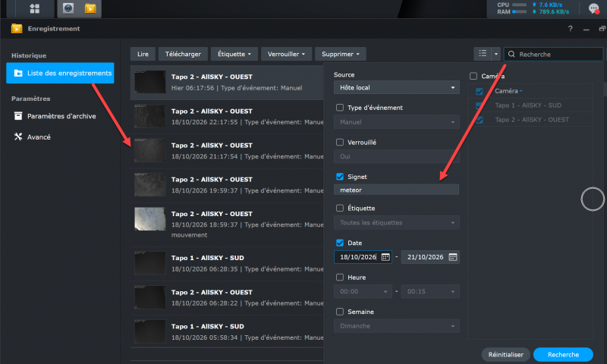Screen dimensions: 607x364
Task: Open end date calendar picker icon
Action: tap(452, 257)
